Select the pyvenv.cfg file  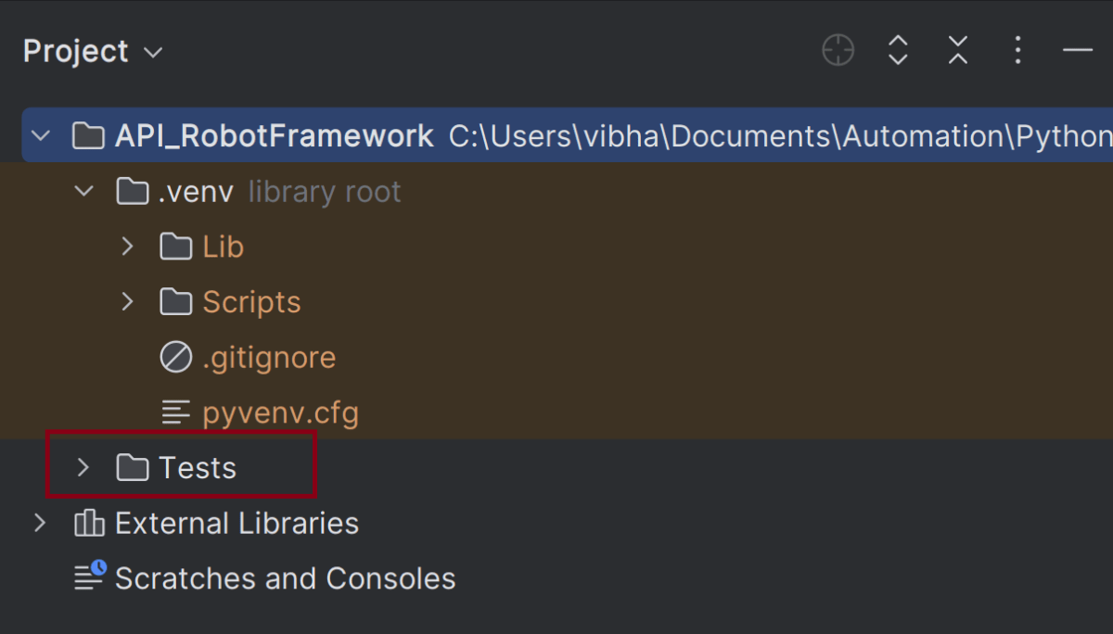coord(280,412)
